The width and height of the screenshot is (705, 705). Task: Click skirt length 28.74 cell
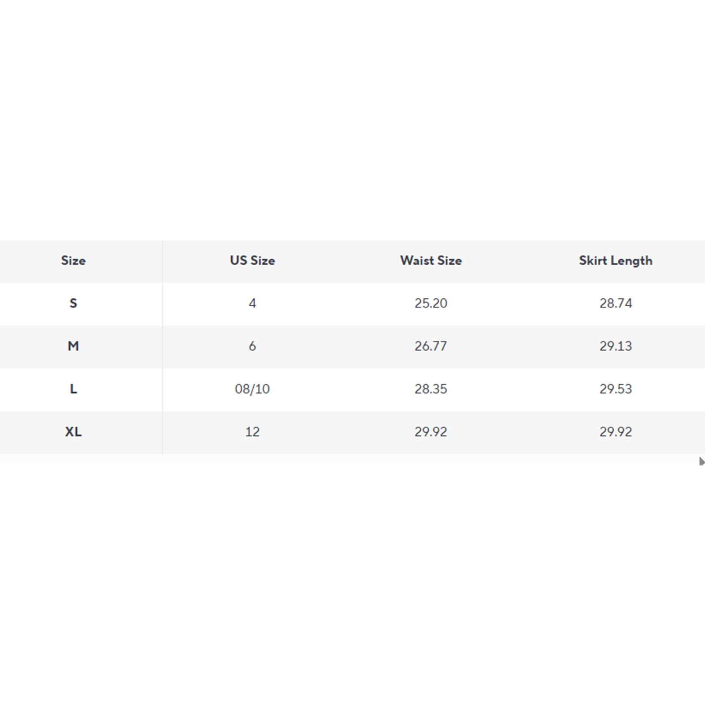tap(616, 303)
